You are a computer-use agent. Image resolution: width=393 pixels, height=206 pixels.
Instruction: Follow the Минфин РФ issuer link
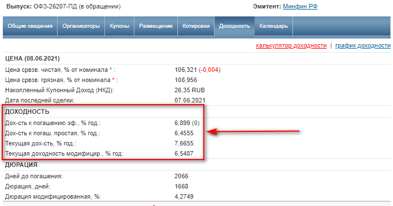click(x=300, y=7)
